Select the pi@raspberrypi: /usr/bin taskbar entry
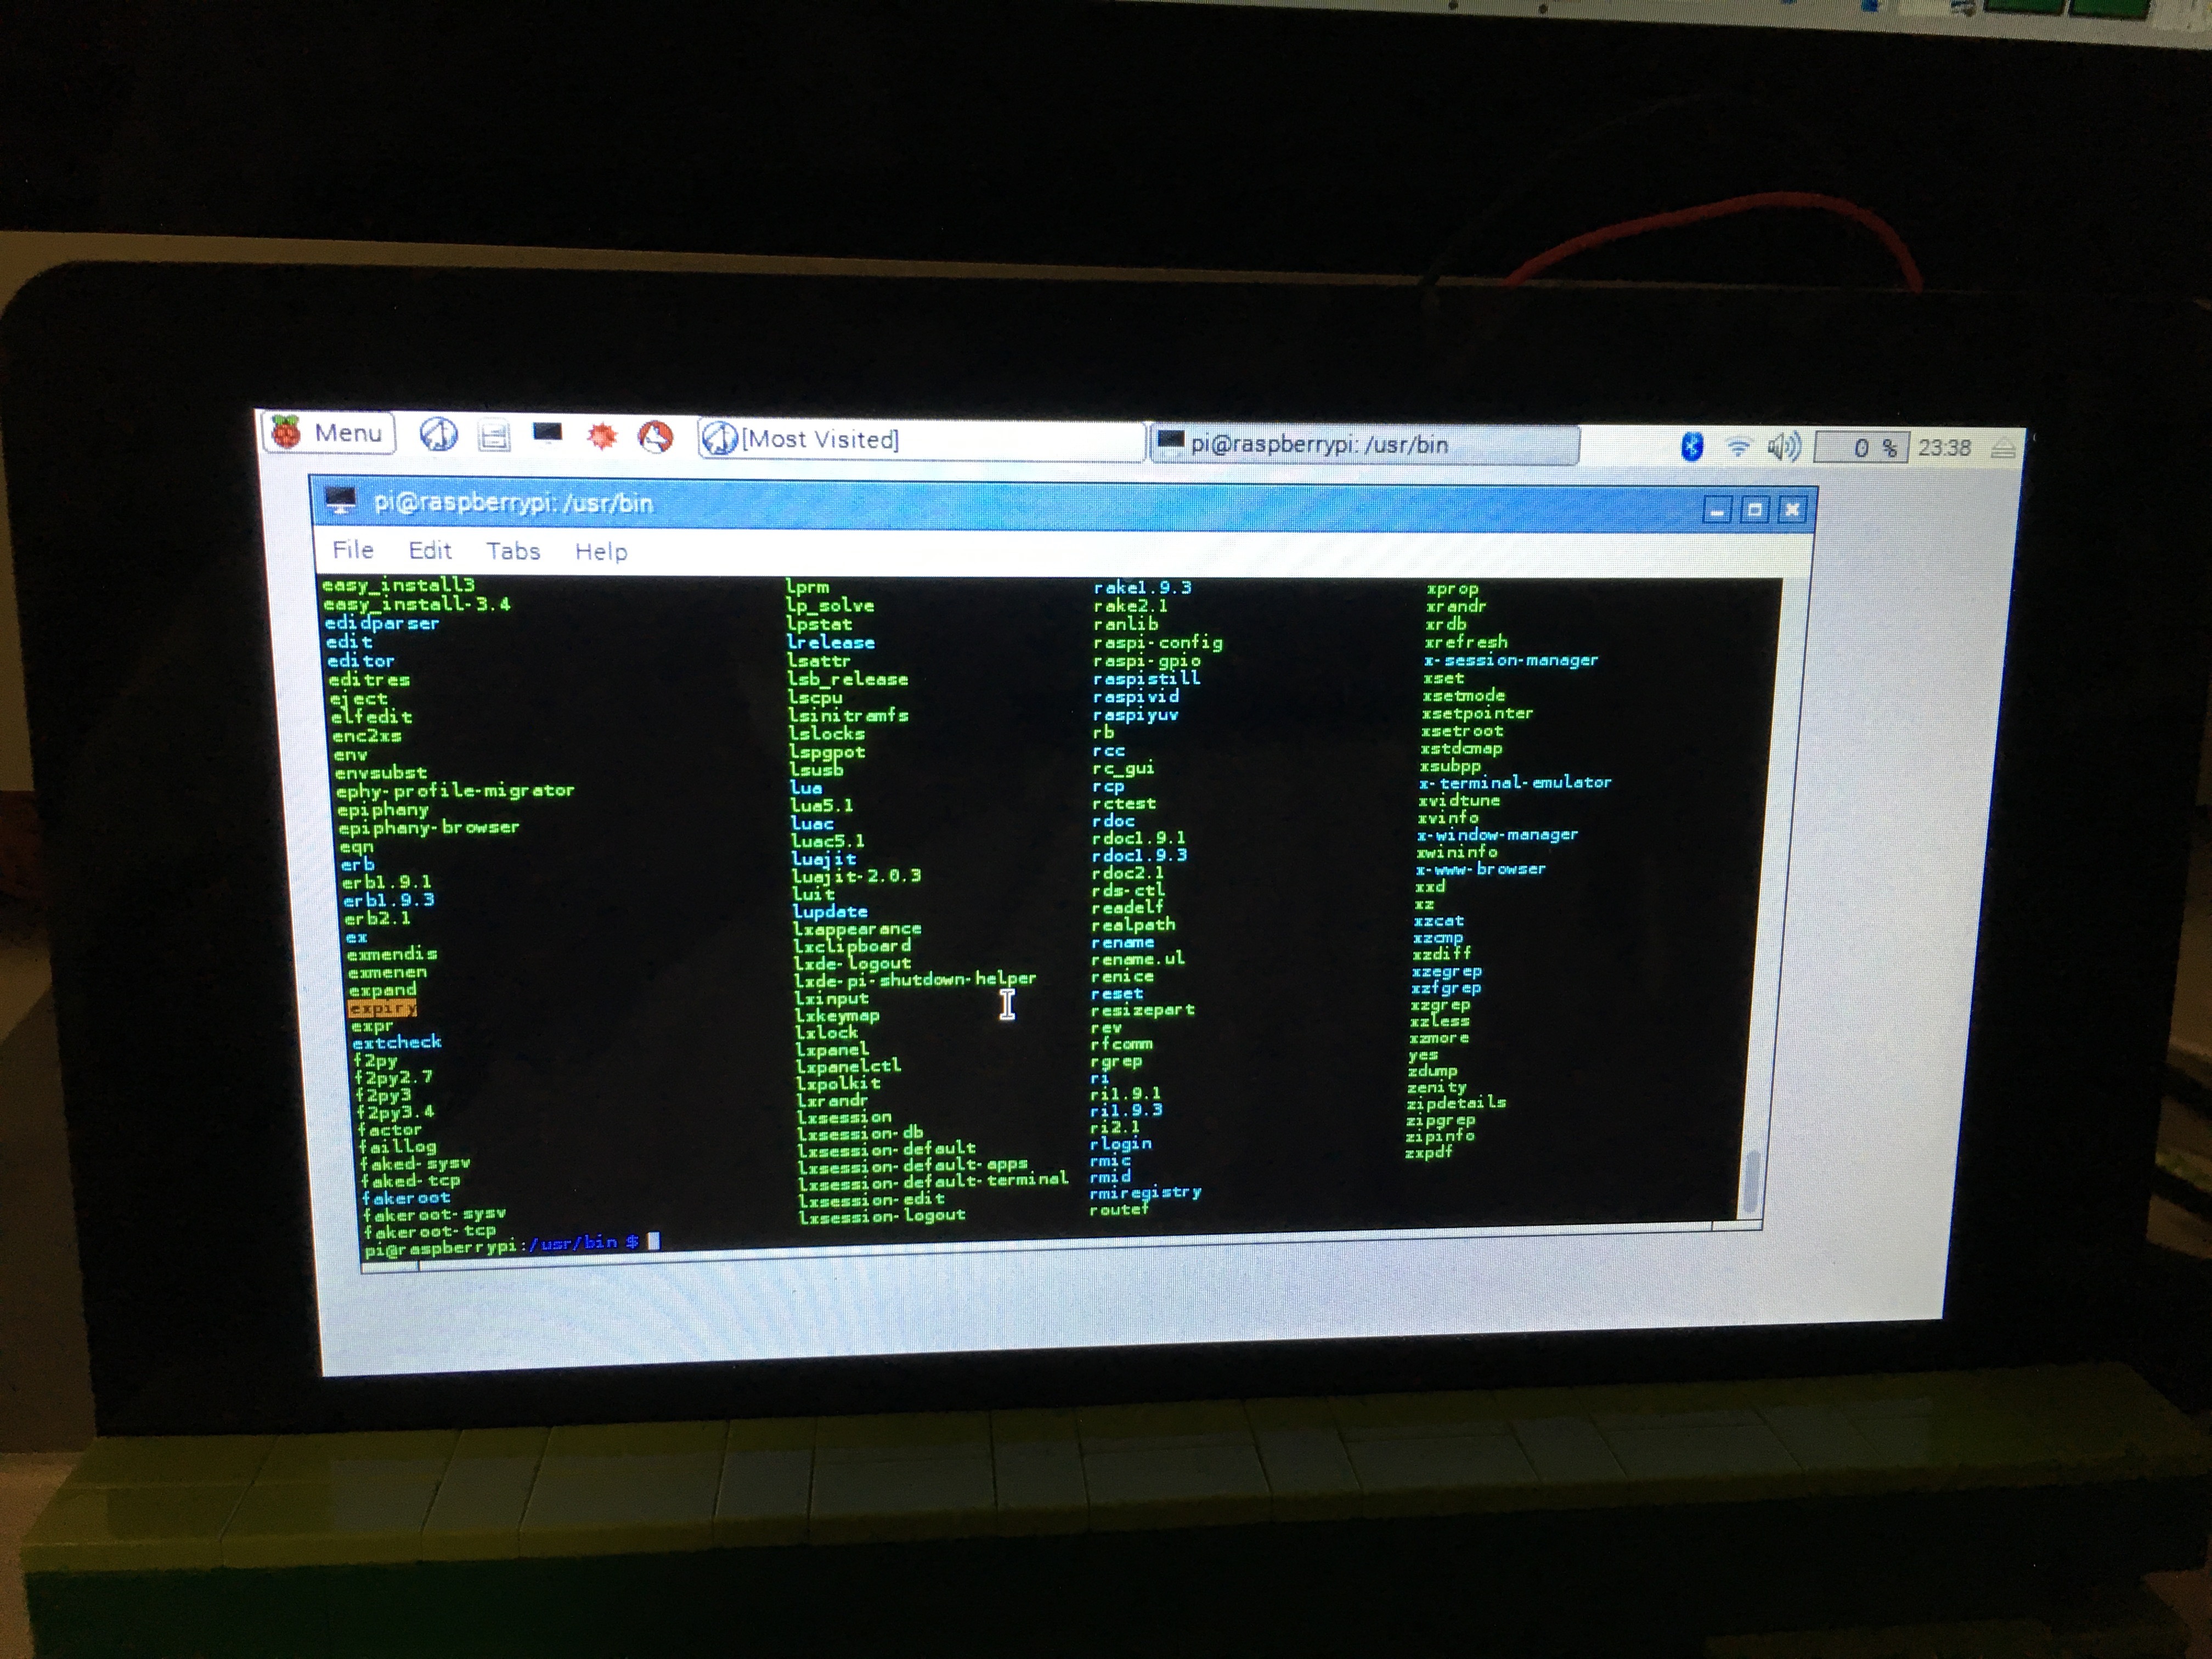 (1365, 445)
